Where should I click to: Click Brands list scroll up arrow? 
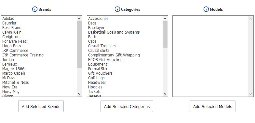pyautogui.click(x=79, y=19)
